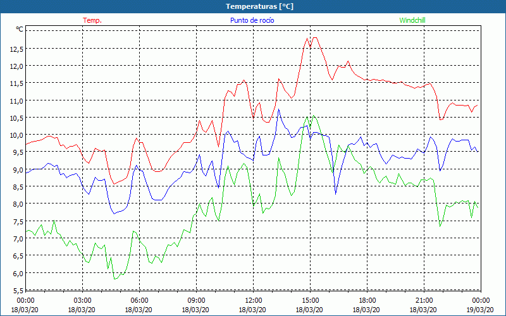506x316 pixels.
Task: Click the 06:00 time label
Action: pos(139,301)
